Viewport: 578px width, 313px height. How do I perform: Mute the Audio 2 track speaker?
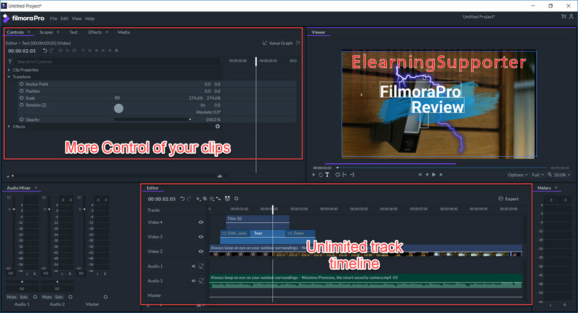[194, 281]
